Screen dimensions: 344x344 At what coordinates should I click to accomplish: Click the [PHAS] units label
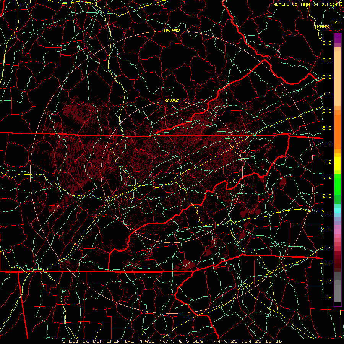click(323, 26)
